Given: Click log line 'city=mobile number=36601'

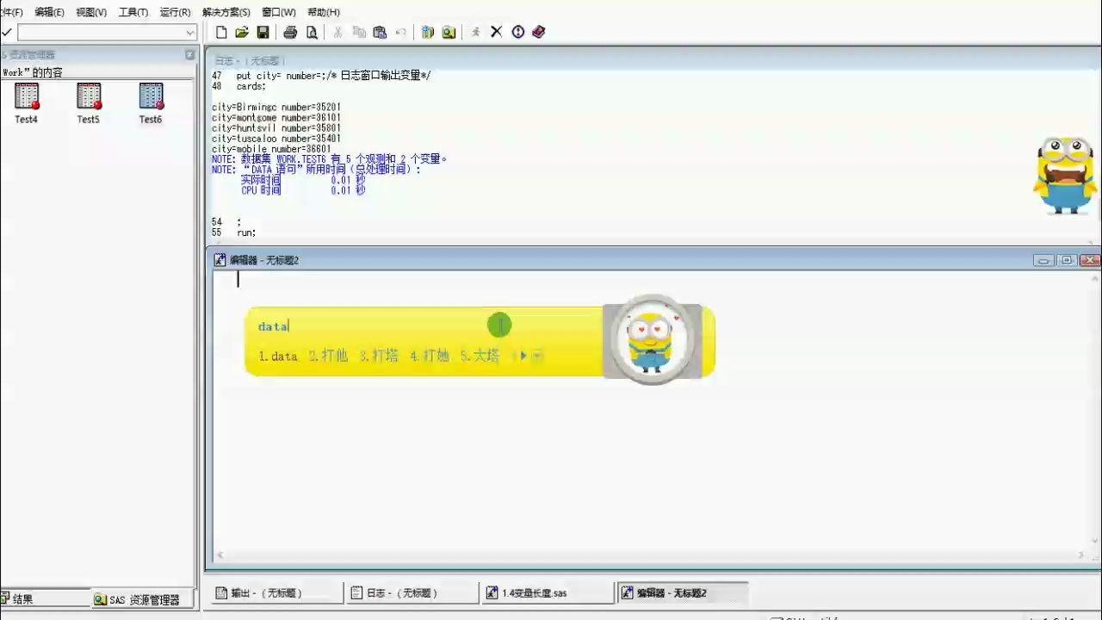Looking at the screenshot, I should [x=271, y=149].
